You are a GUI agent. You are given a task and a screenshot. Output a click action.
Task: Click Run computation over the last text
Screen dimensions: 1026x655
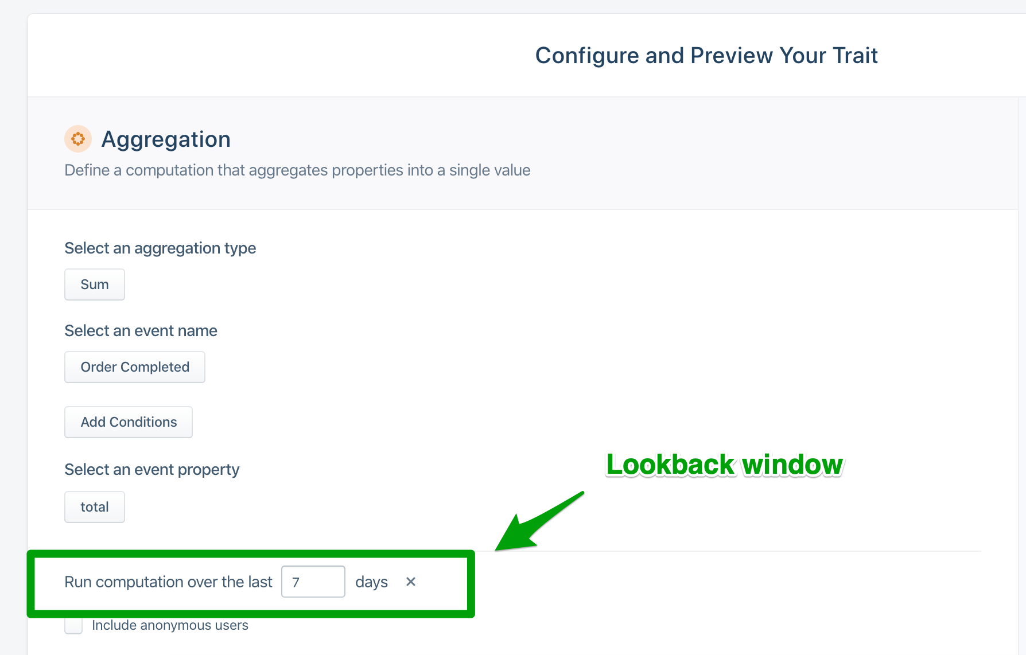coord(168,582)
